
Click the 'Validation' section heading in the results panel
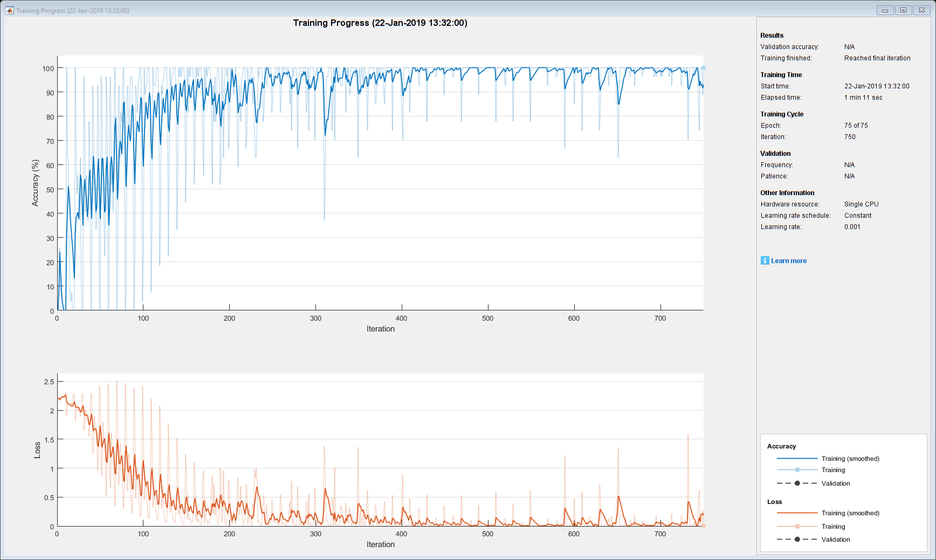coord(775,154)
